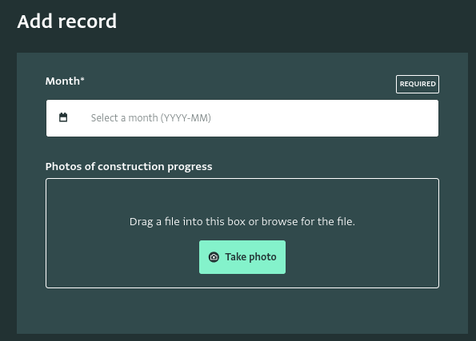
Task: Click the word 'photo' on Take photo button
Action: pos(263,257)
